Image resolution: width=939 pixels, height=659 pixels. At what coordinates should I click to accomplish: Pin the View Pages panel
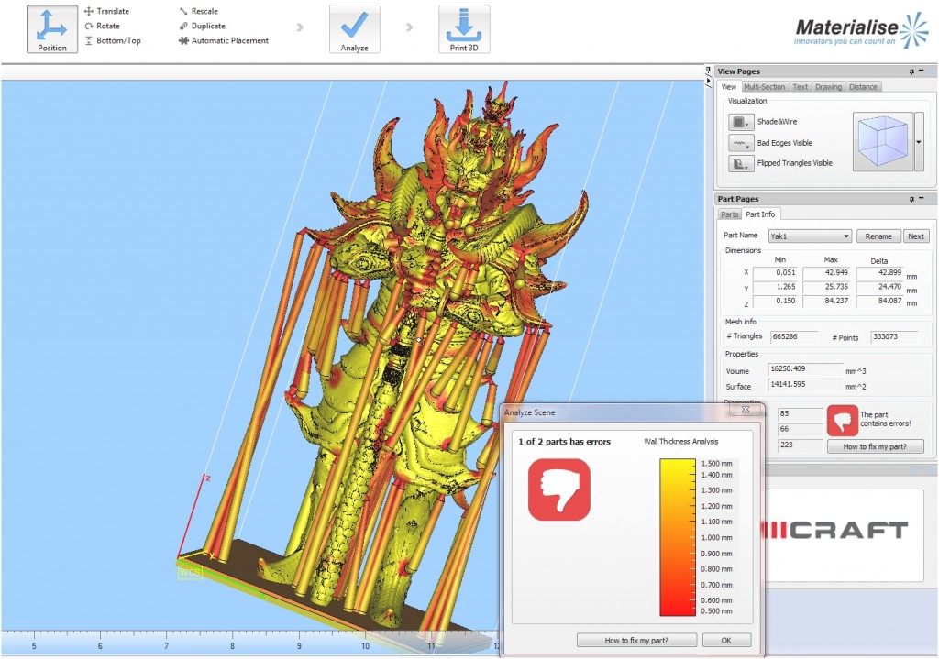(x=912, y=71)
